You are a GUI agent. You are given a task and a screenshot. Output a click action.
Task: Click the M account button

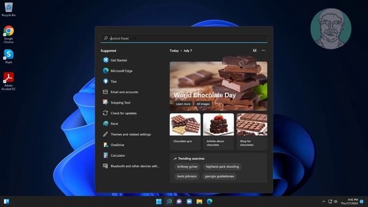pyautogui.click(x=255, y=51)
